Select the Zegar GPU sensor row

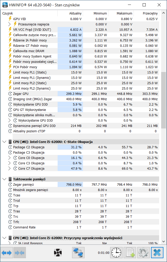click(83, 94)
